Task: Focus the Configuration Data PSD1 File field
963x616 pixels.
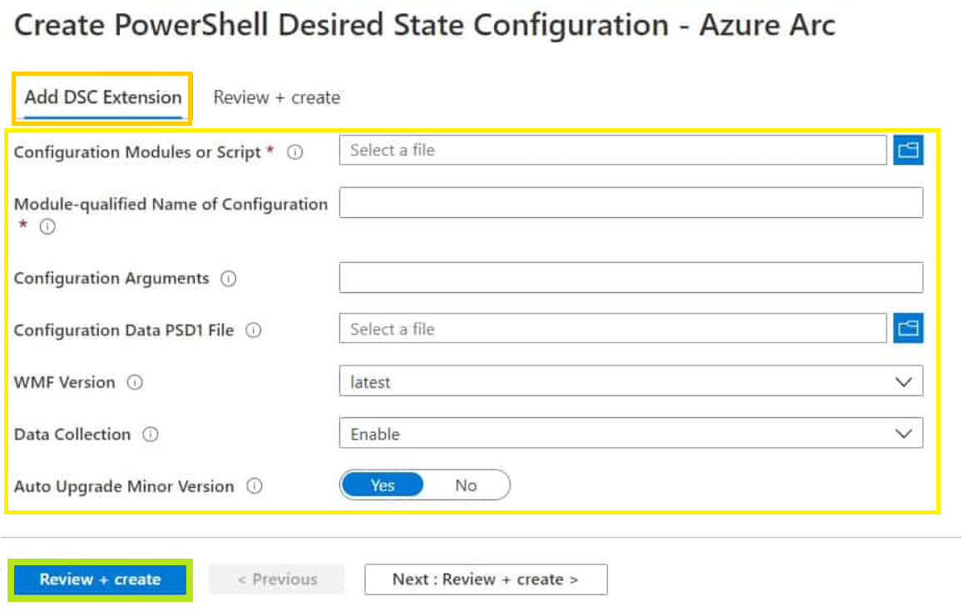Action: click(x=613, y=328)
